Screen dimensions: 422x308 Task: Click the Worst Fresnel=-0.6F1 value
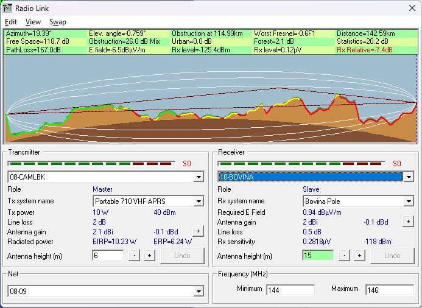point(284,33)
